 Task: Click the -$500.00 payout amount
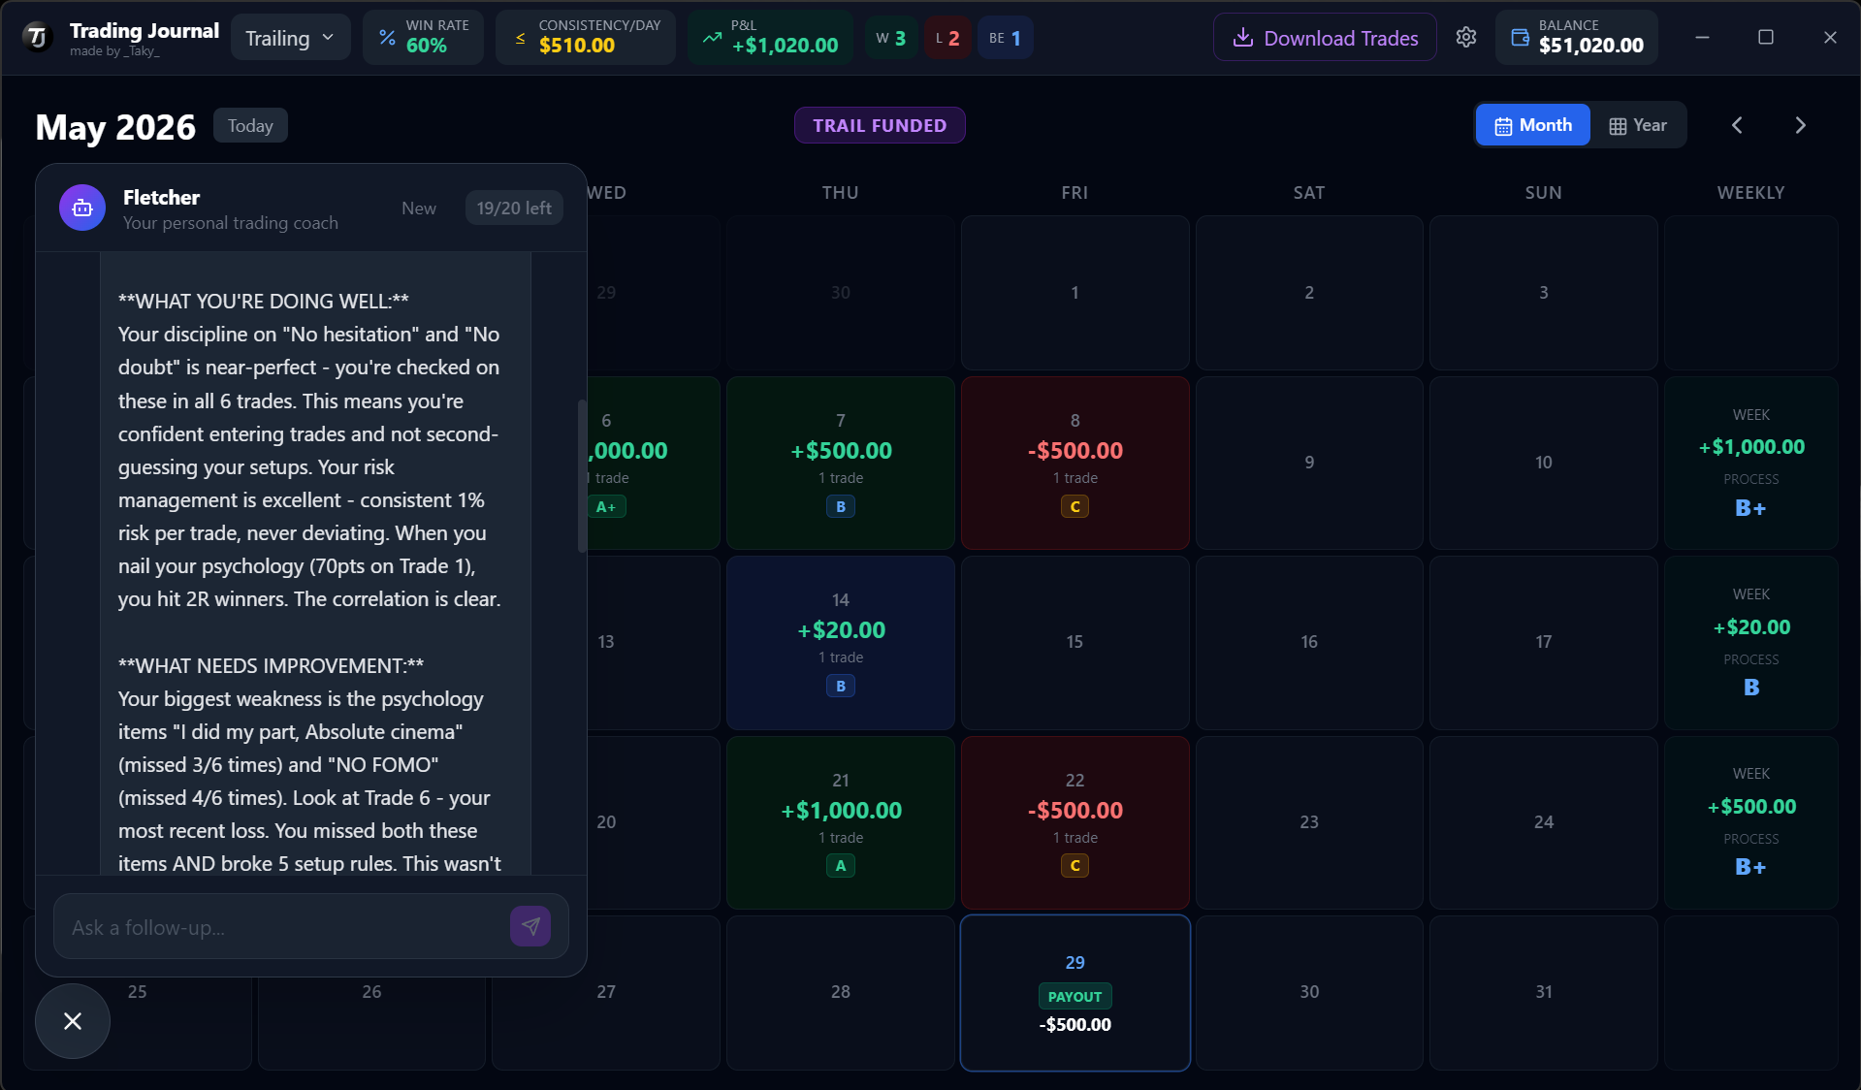(1075, 1024)
